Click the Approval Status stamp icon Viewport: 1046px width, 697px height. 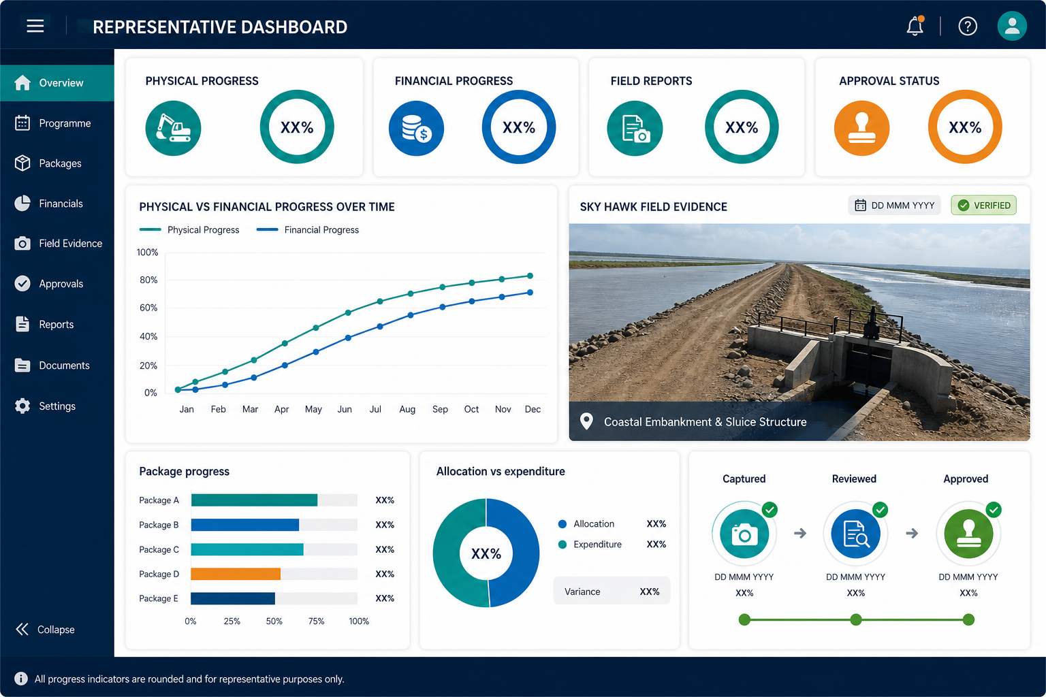click(861, 128)
